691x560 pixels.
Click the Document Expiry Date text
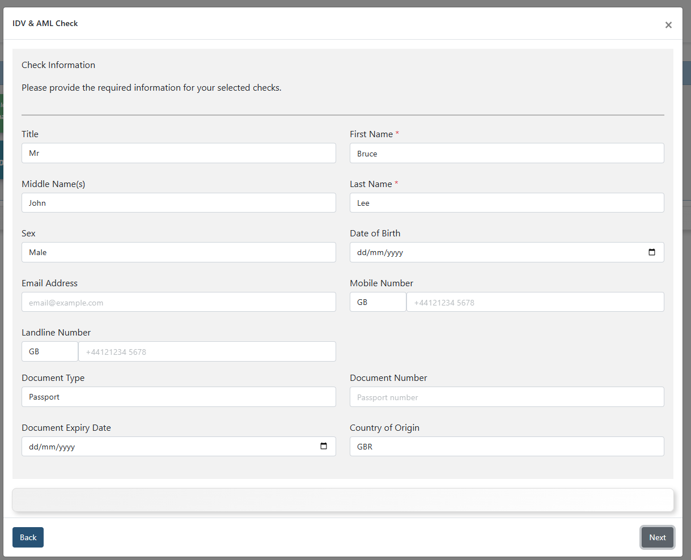(x=52, y=447)
